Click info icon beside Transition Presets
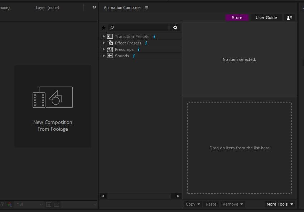 click(154, 37)
